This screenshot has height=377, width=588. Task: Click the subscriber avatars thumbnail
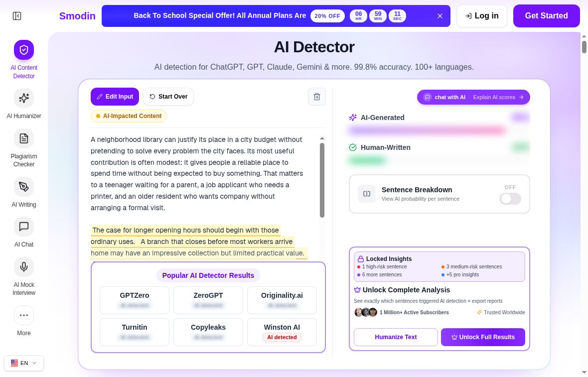point(366,312)
